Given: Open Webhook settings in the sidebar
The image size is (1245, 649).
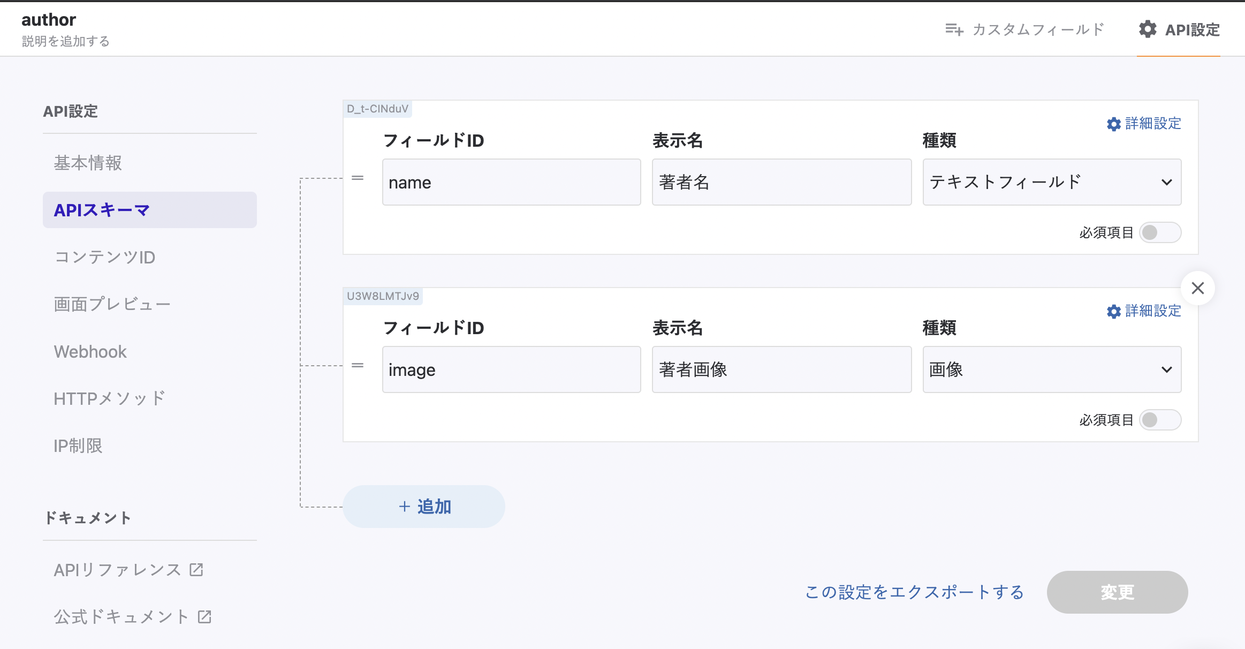Looking at the screenshot, I should [x=90, y=351].
